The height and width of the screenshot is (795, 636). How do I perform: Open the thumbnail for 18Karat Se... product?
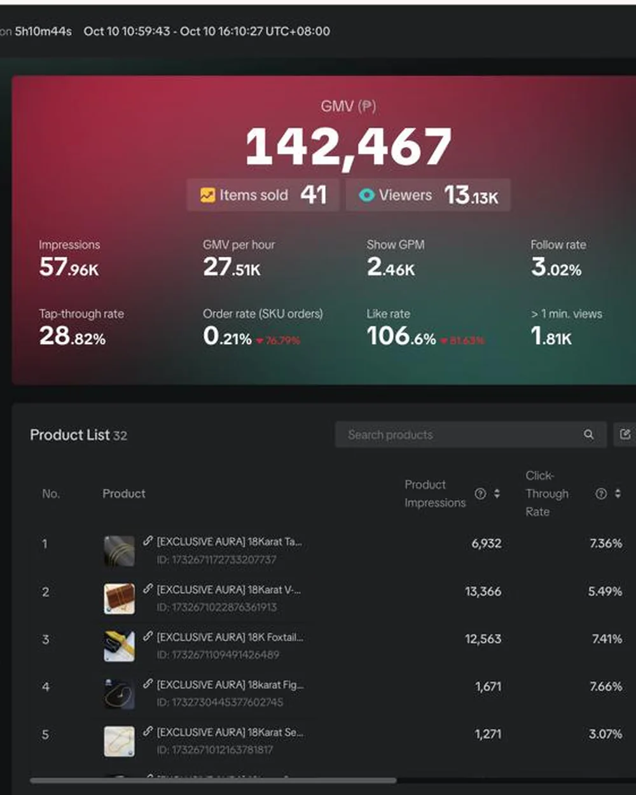119,742
